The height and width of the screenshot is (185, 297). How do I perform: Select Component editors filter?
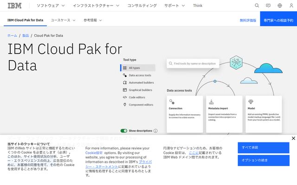[138, 105]
